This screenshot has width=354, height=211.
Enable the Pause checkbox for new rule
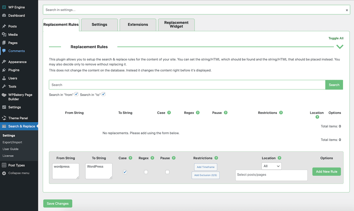point(167,172)
